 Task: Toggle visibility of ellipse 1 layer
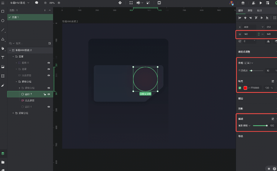point(49,107)
